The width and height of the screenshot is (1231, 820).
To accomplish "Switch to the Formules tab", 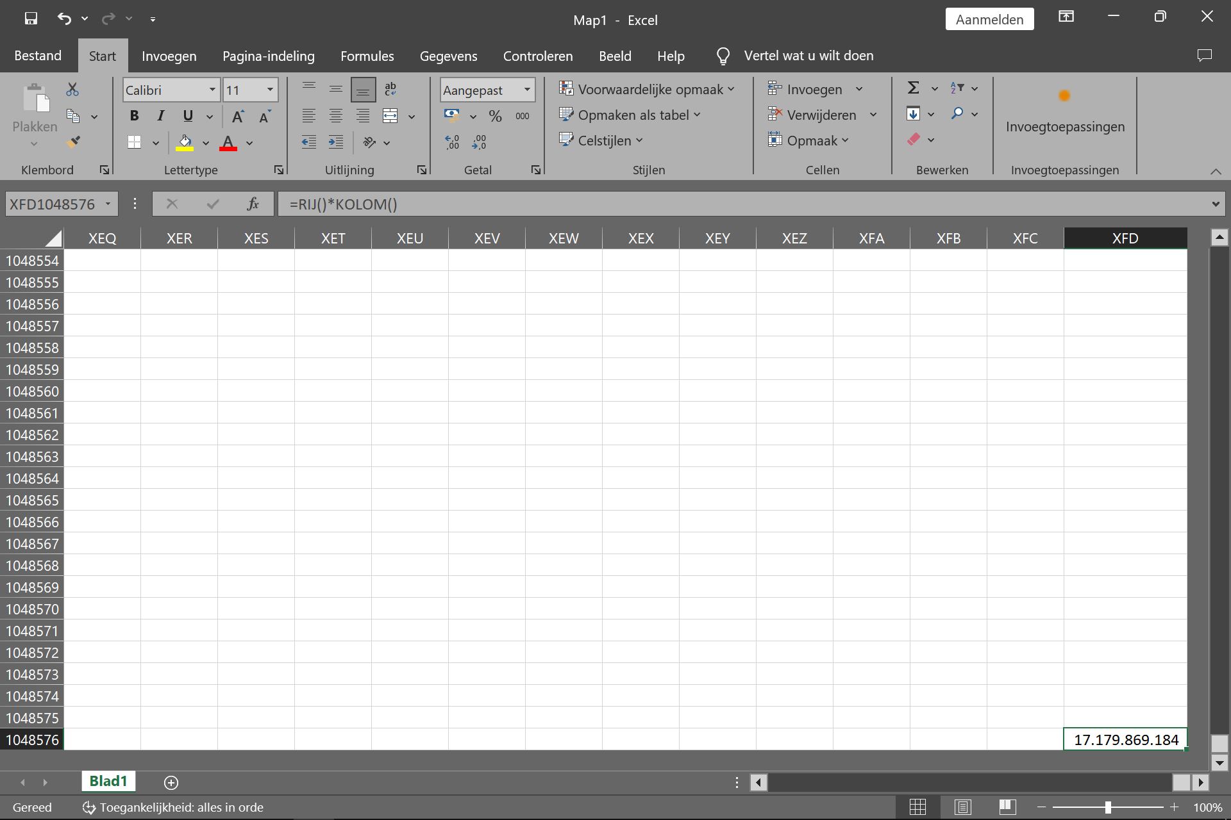I will [x=367, y=56].
